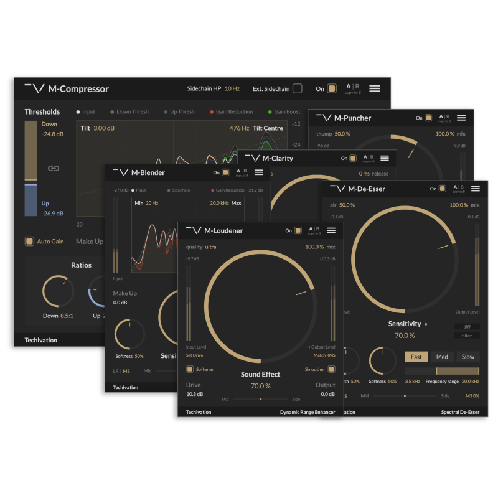Image resolution: width=498 pixels, height=498 pixels.
Task: Open the hamburger menu on M-De-Esser
Action: tap(476, 189)
